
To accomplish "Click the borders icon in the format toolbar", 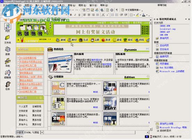I will tap(131, 15).
